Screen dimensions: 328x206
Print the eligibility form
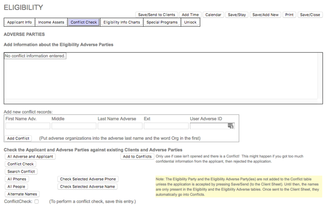pyautogui.click(x=289, y=15)
